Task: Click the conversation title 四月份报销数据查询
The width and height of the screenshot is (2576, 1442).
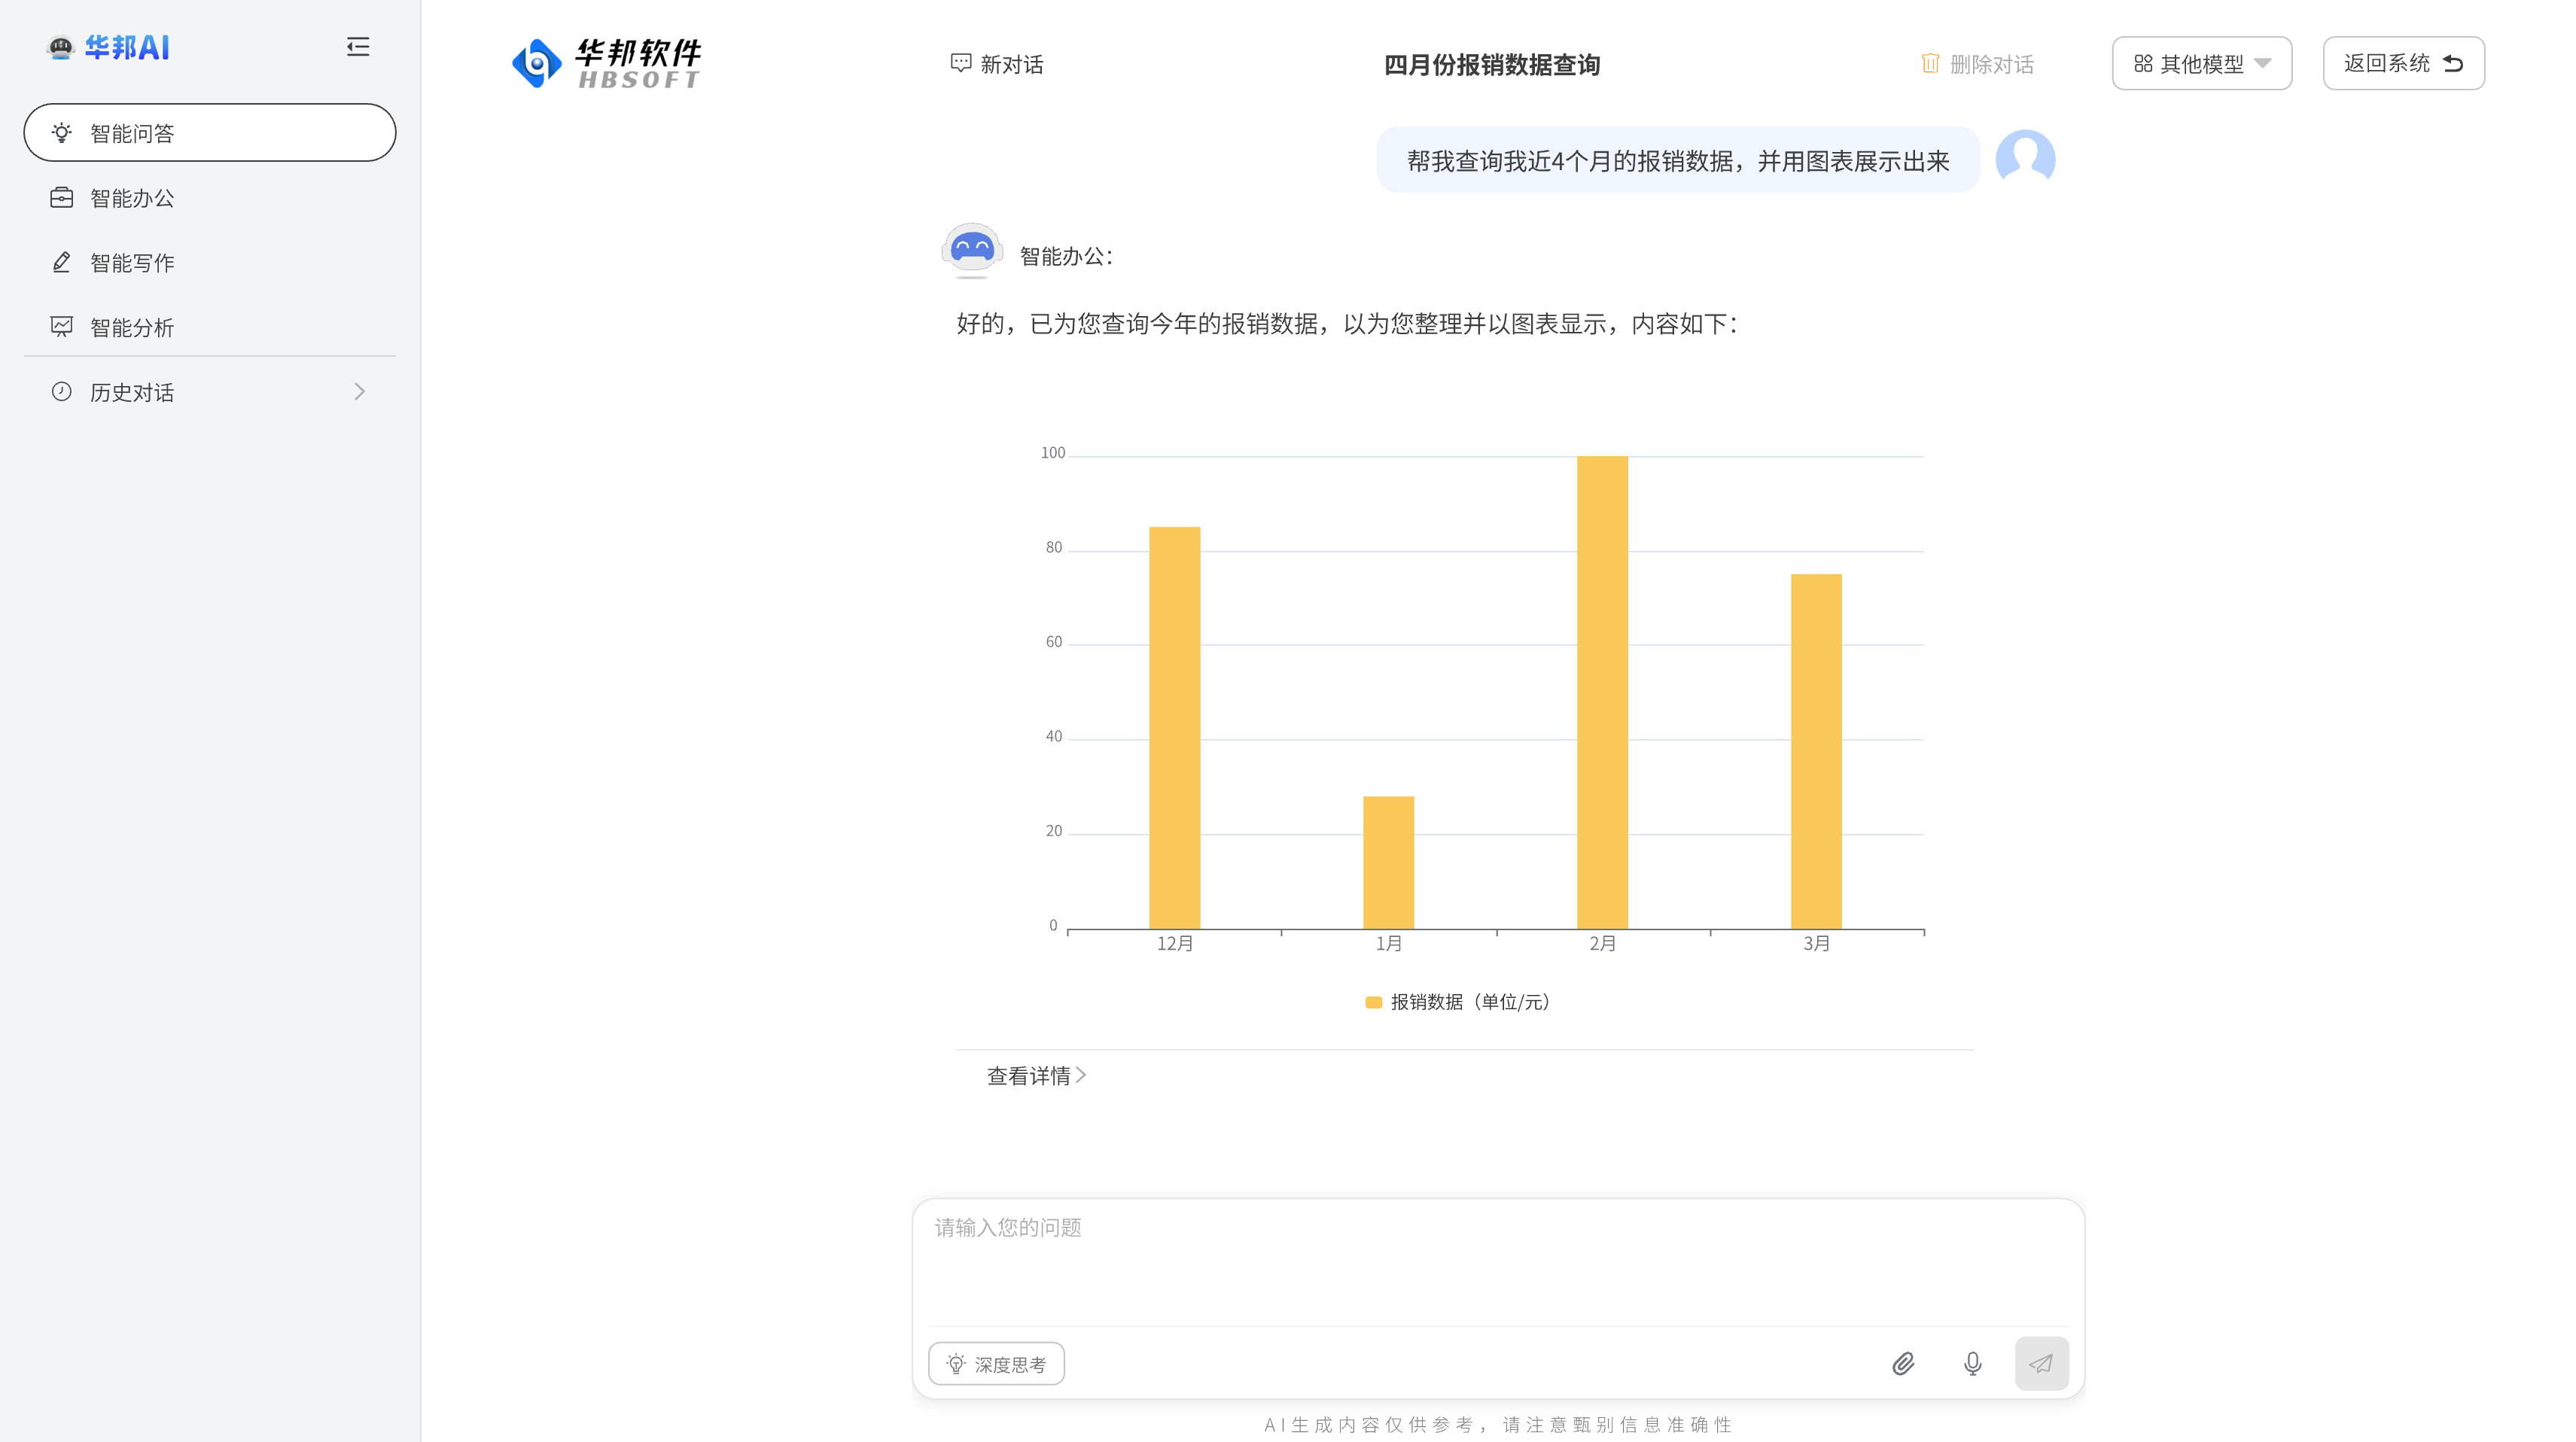Action: pos(1492,65)
